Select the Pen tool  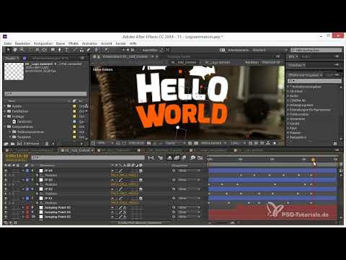point(60,50)
